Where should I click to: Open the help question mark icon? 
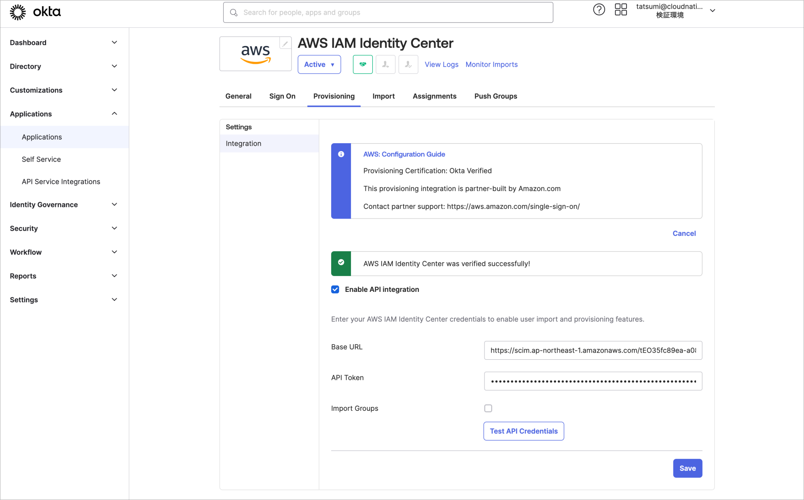[599, 9]
